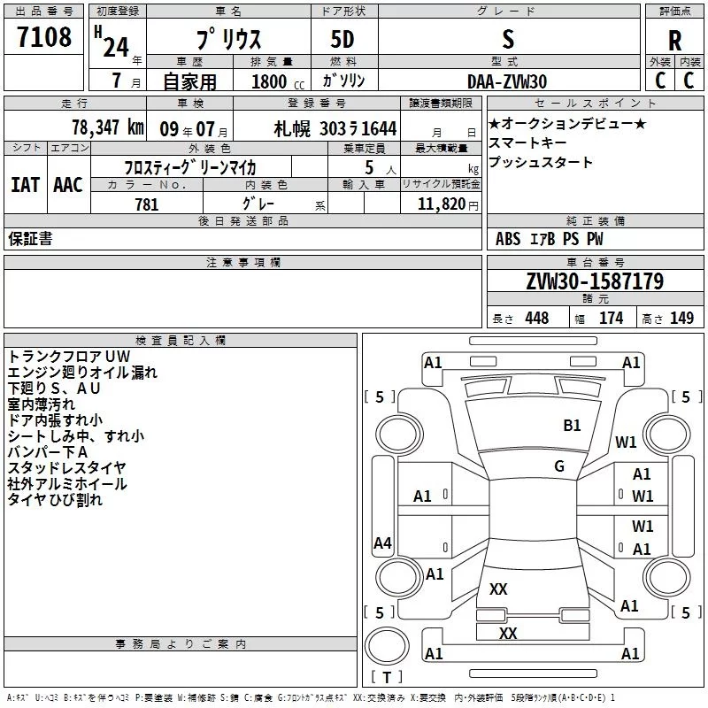Click the door type value 5D

tap(342, 39)
